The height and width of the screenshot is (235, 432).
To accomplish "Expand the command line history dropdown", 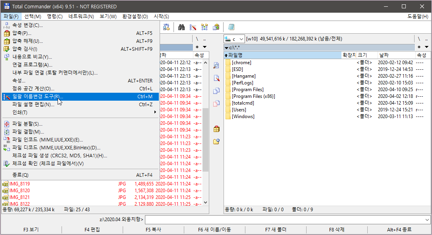I will tap(427, 220).
